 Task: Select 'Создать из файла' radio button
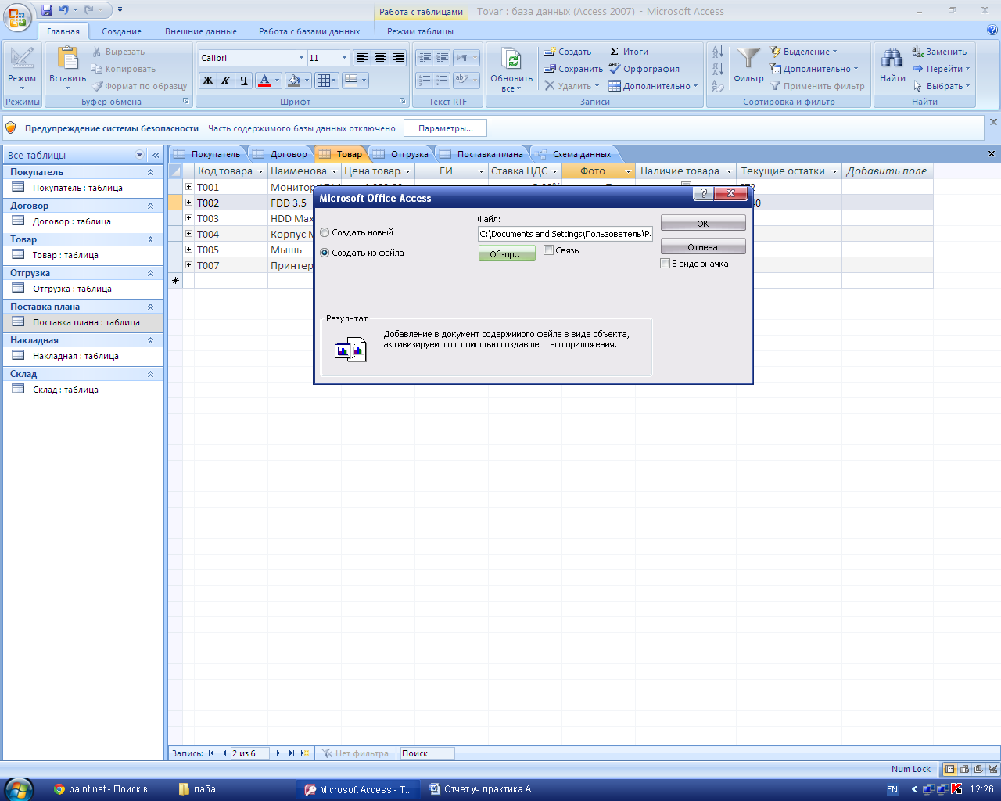325,253
